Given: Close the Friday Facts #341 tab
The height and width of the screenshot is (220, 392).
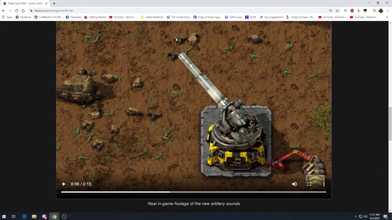Looking at the screenshot, I should [x=47, y=3].
